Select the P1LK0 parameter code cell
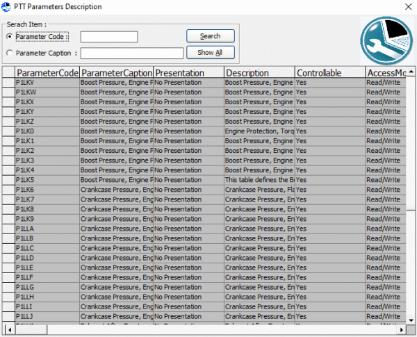This screenshot has width=417, height=337. (x=47, y=131)
